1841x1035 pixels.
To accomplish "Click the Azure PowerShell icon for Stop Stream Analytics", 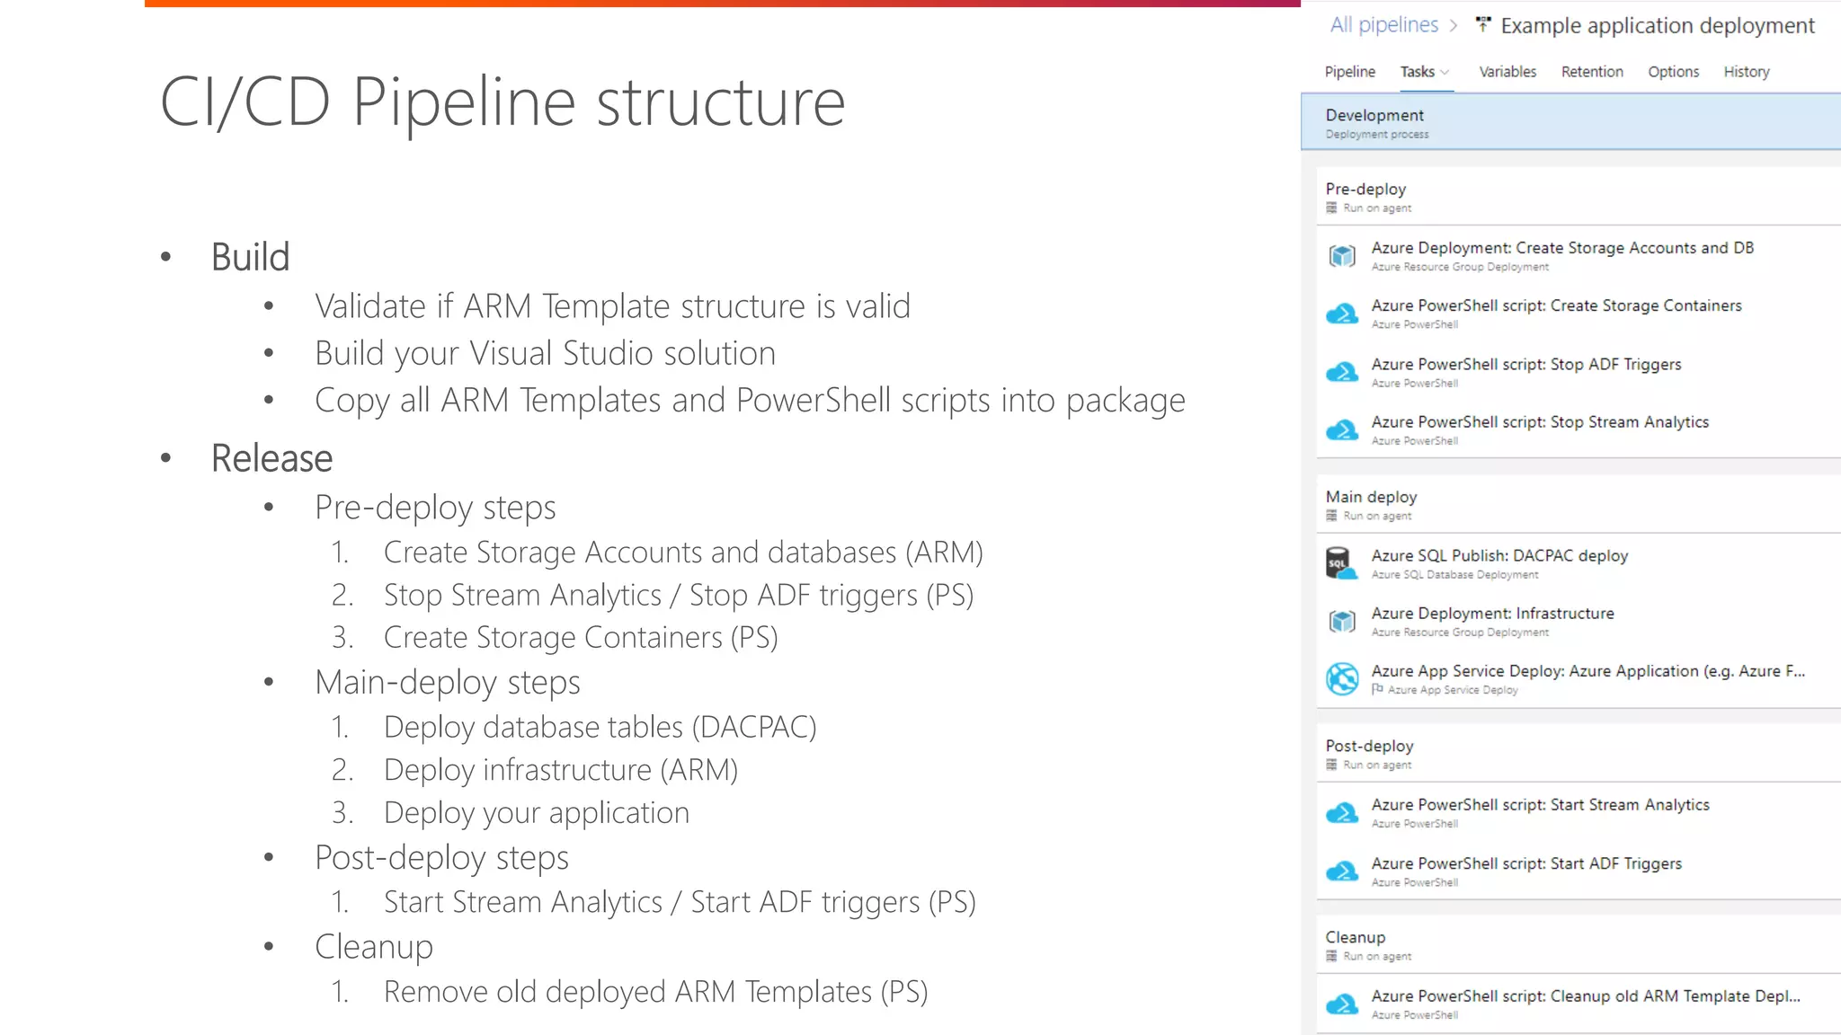I will point(1342,430).
